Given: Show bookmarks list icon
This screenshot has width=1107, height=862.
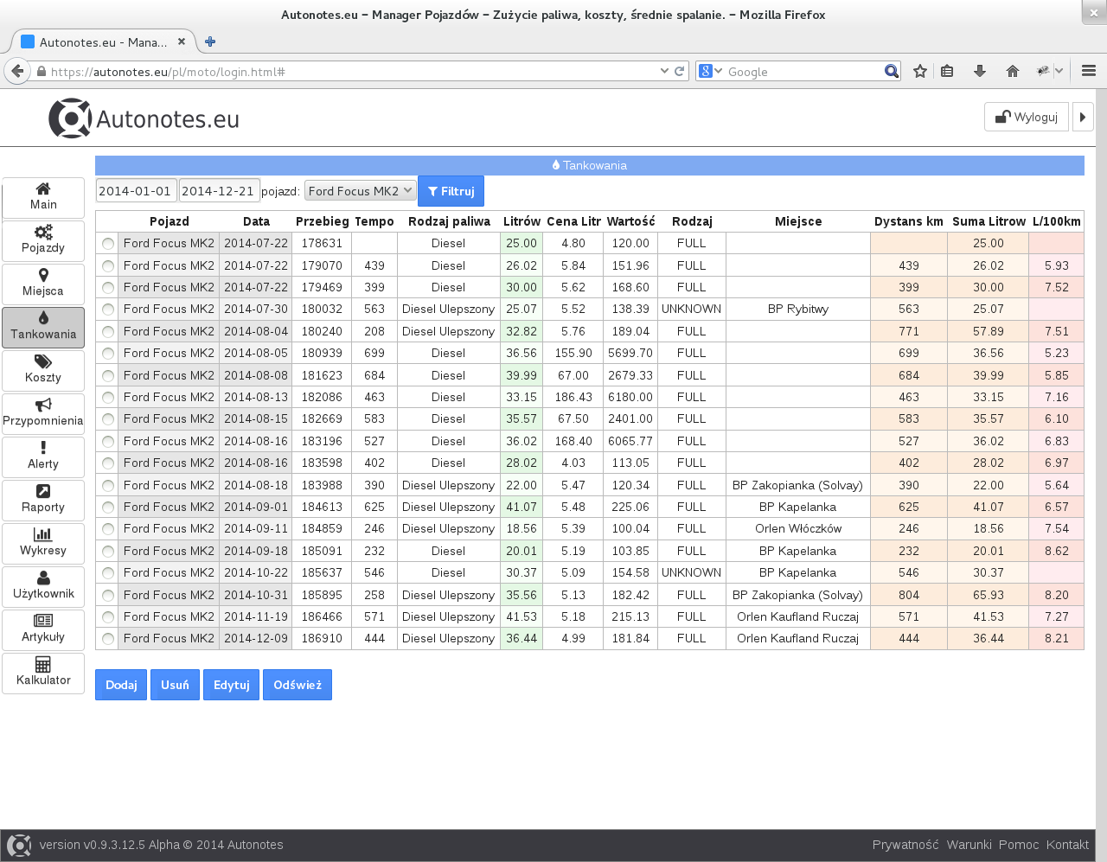Looking at the screenshot, I should 947,71.
